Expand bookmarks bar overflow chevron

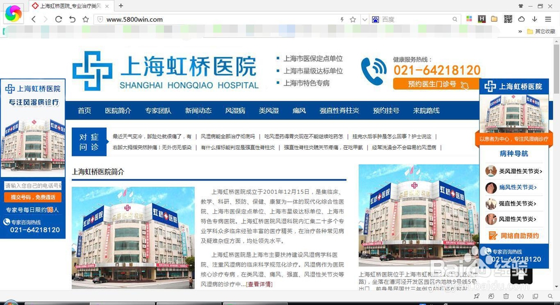[520, 31]
